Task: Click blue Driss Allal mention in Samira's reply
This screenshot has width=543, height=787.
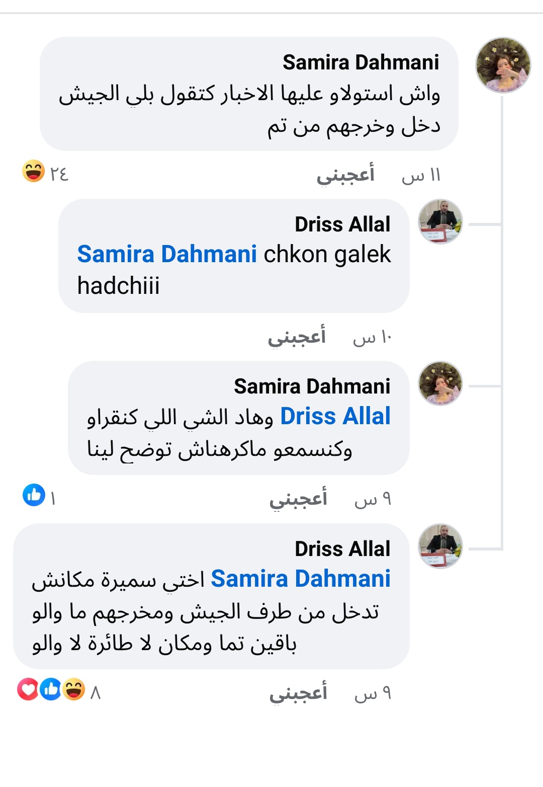Action: (335, 417)
